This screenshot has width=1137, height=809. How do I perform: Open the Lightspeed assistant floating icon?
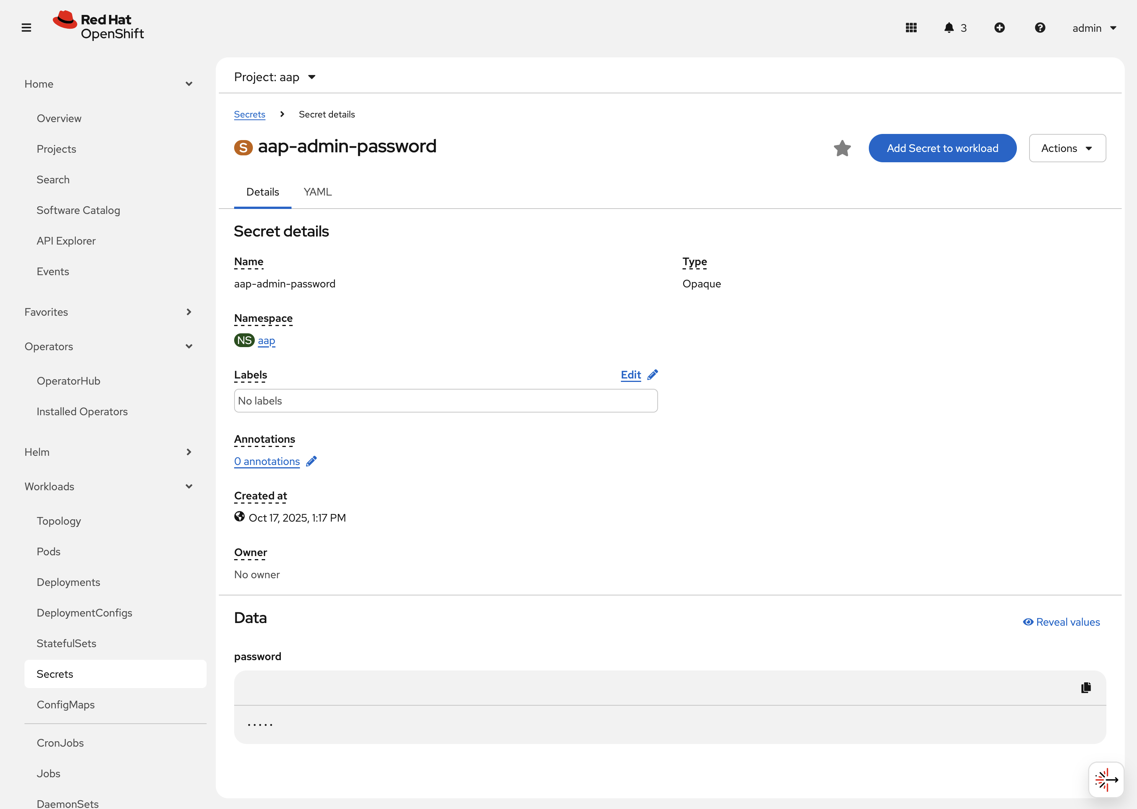coord(1106,780)
